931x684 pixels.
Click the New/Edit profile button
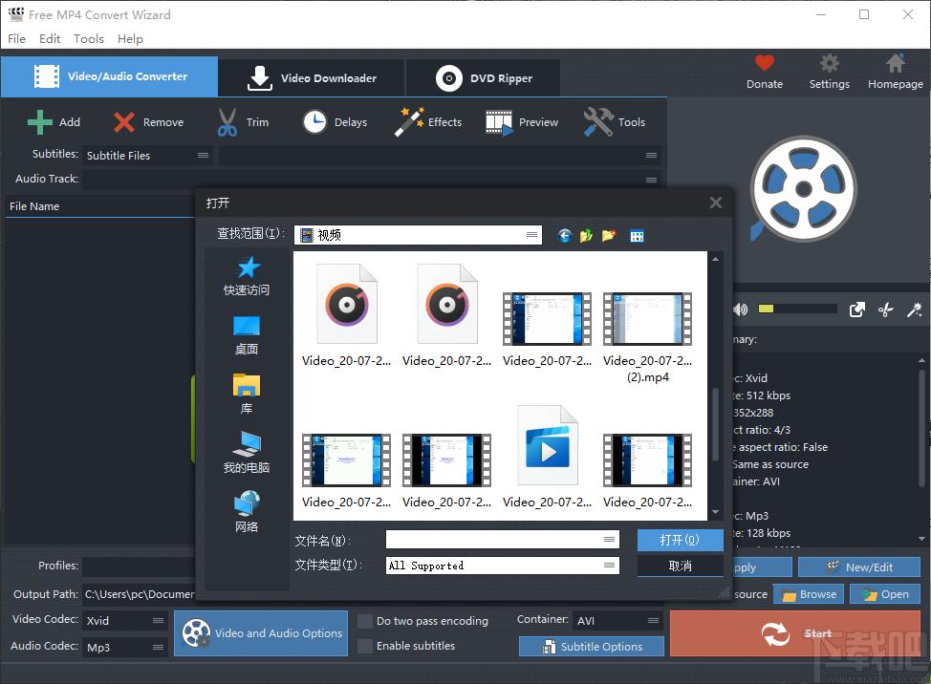coord(859,567)
